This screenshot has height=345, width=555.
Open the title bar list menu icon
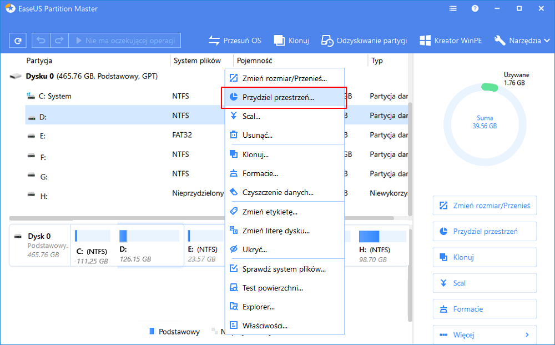pyautogui.click(x=453, y=8)
